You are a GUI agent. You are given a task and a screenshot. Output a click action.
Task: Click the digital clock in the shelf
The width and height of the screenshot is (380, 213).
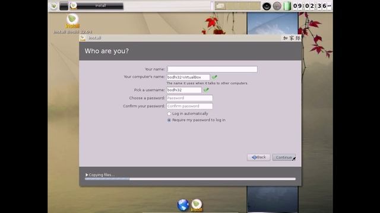(312, 6)
